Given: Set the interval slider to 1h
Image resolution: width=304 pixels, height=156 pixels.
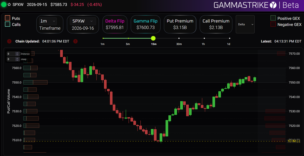Looking at the screenshot, I should coord(204,38).
